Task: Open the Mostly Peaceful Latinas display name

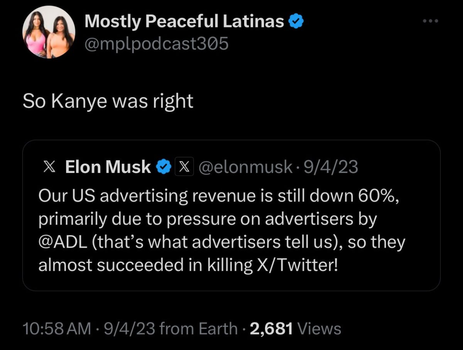Action: [184, 22]
